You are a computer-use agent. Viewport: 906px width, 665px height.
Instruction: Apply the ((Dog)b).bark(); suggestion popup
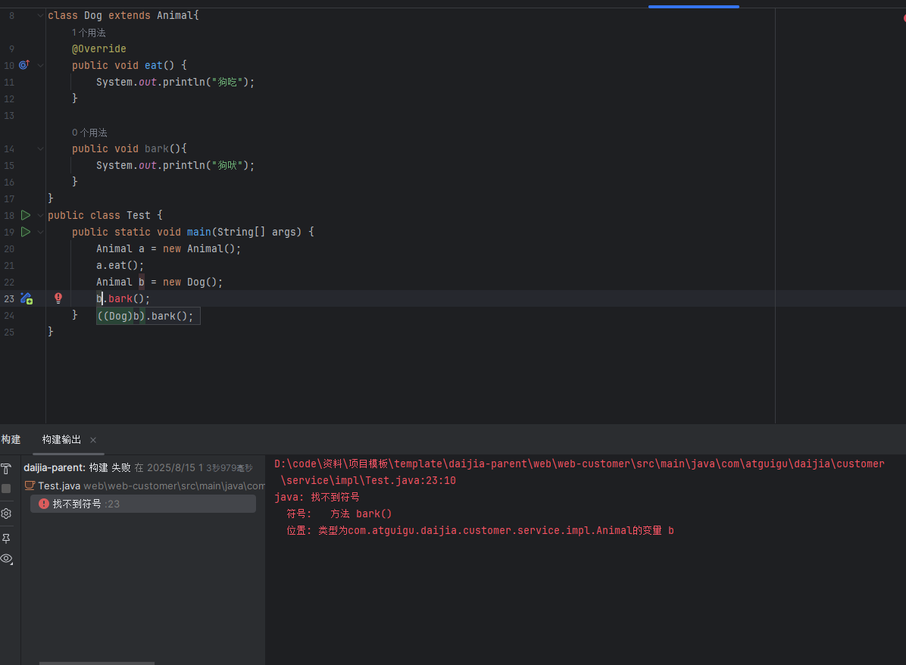[x=148, y=316]
